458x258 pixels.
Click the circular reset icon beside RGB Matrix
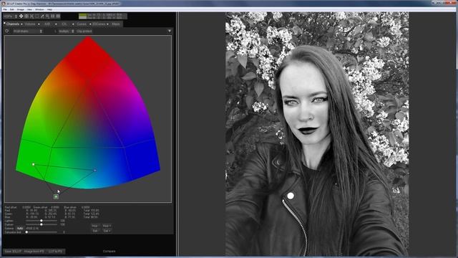(x=6, y=31)
